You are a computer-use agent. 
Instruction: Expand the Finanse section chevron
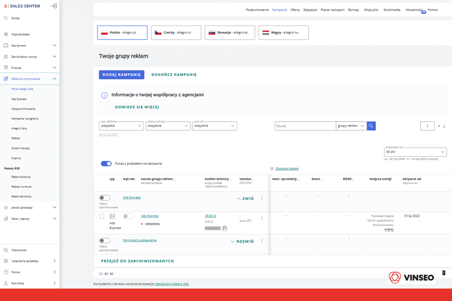(54, 68)
